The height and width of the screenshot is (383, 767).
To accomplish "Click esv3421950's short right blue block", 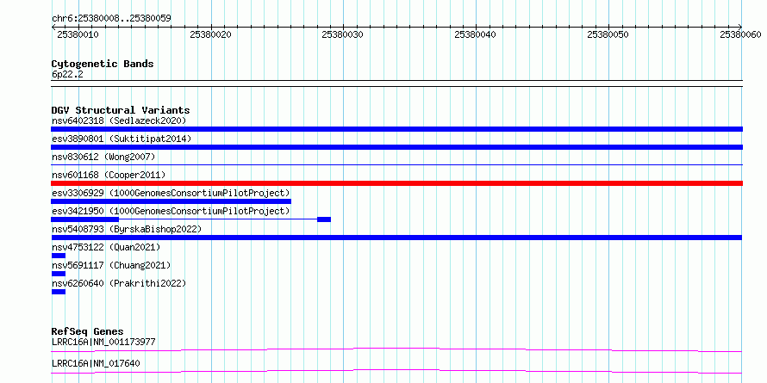I will pos(324,219).
